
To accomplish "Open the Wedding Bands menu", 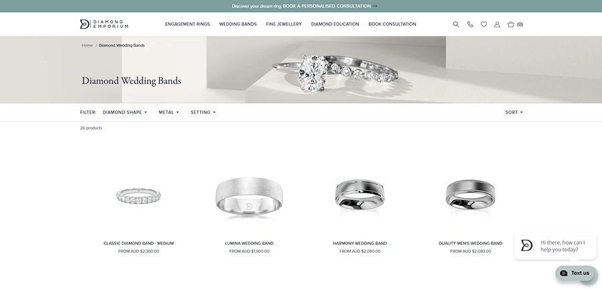I will (x=237, y=24).
